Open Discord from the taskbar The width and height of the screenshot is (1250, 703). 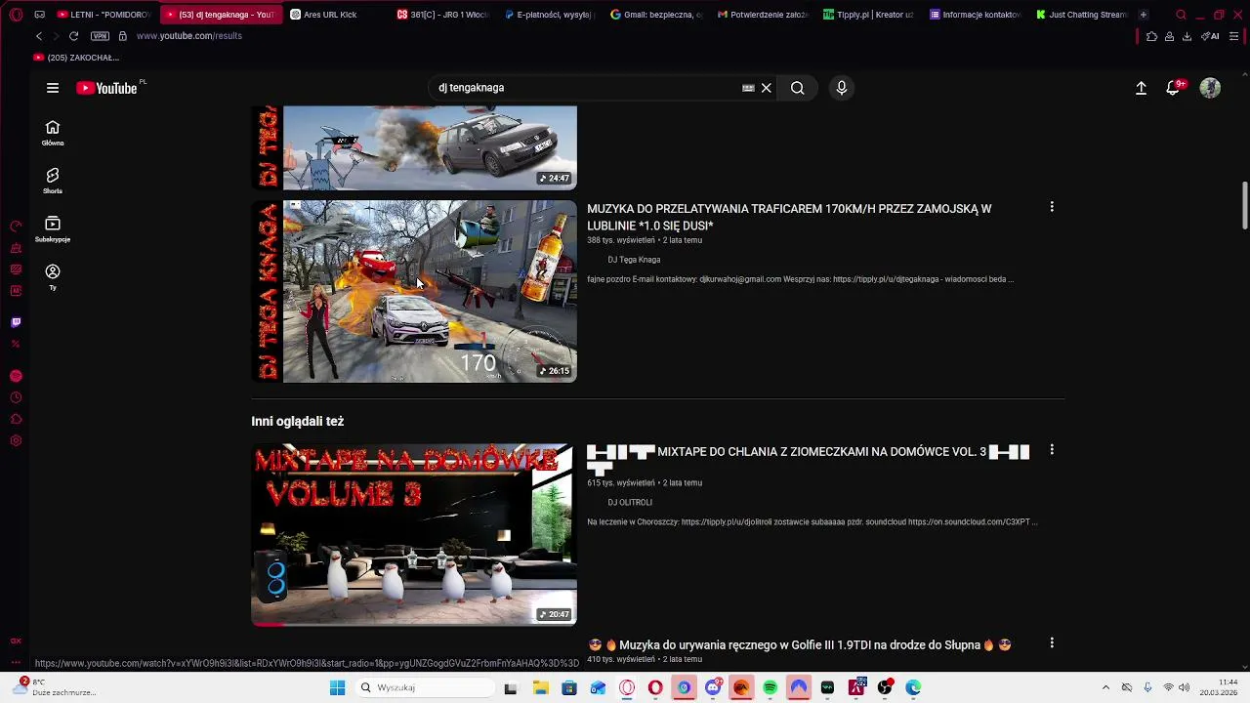click(x=713, y=687)
